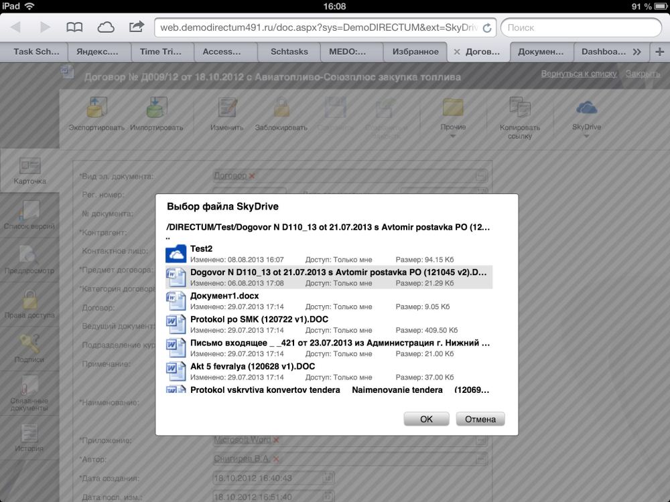Viewport: 670px width, 502px height.
Task: Click the Договор document type link
Action: tap(230, 175)
